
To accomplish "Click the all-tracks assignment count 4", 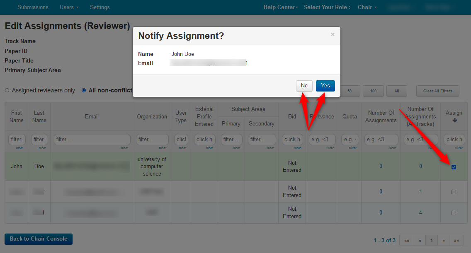I will (420, 212).
